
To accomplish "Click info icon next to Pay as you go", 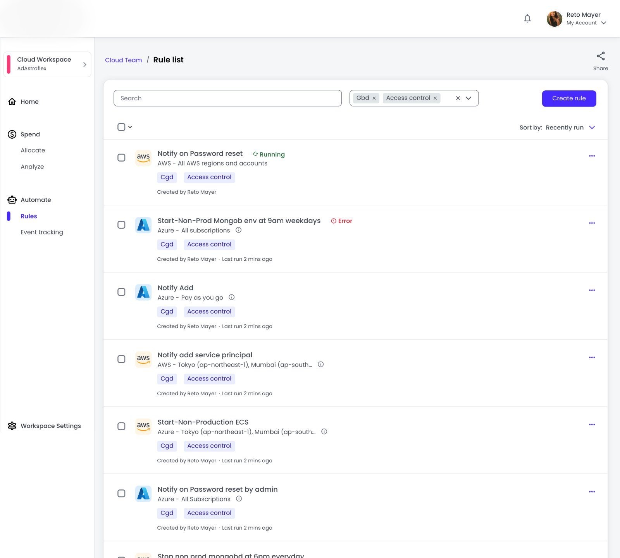I will click(232, 297).
